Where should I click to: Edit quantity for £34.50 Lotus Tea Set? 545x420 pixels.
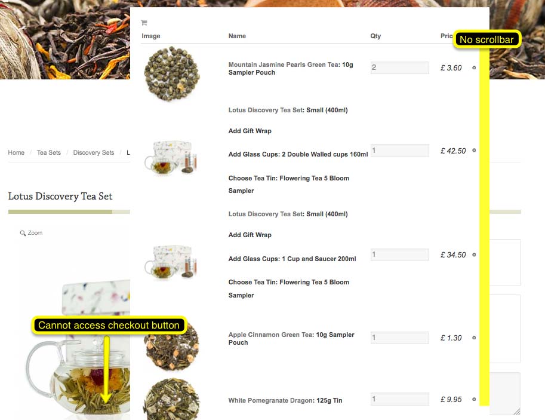pyautogui.click(x=400, y=255)
